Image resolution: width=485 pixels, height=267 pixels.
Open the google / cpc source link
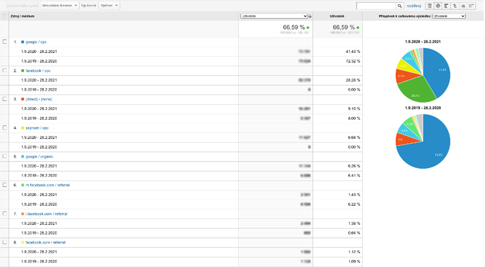coord(36,42)
